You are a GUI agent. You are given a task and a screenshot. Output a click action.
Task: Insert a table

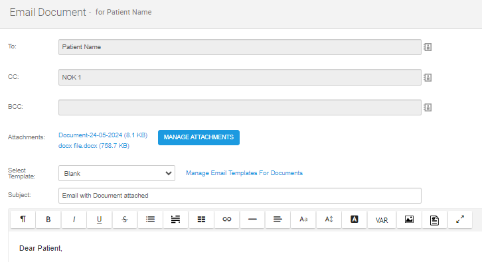201,220
